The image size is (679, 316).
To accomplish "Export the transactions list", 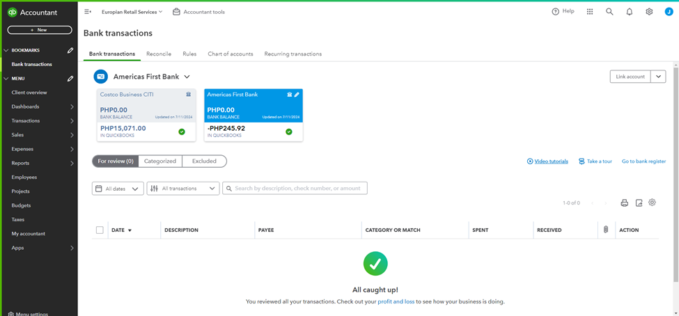I will (639, 203).
